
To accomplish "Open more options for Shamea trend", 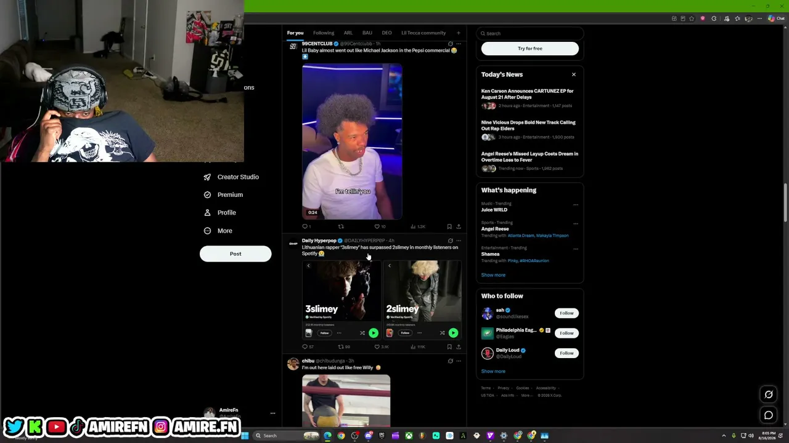I will point(576,249).
